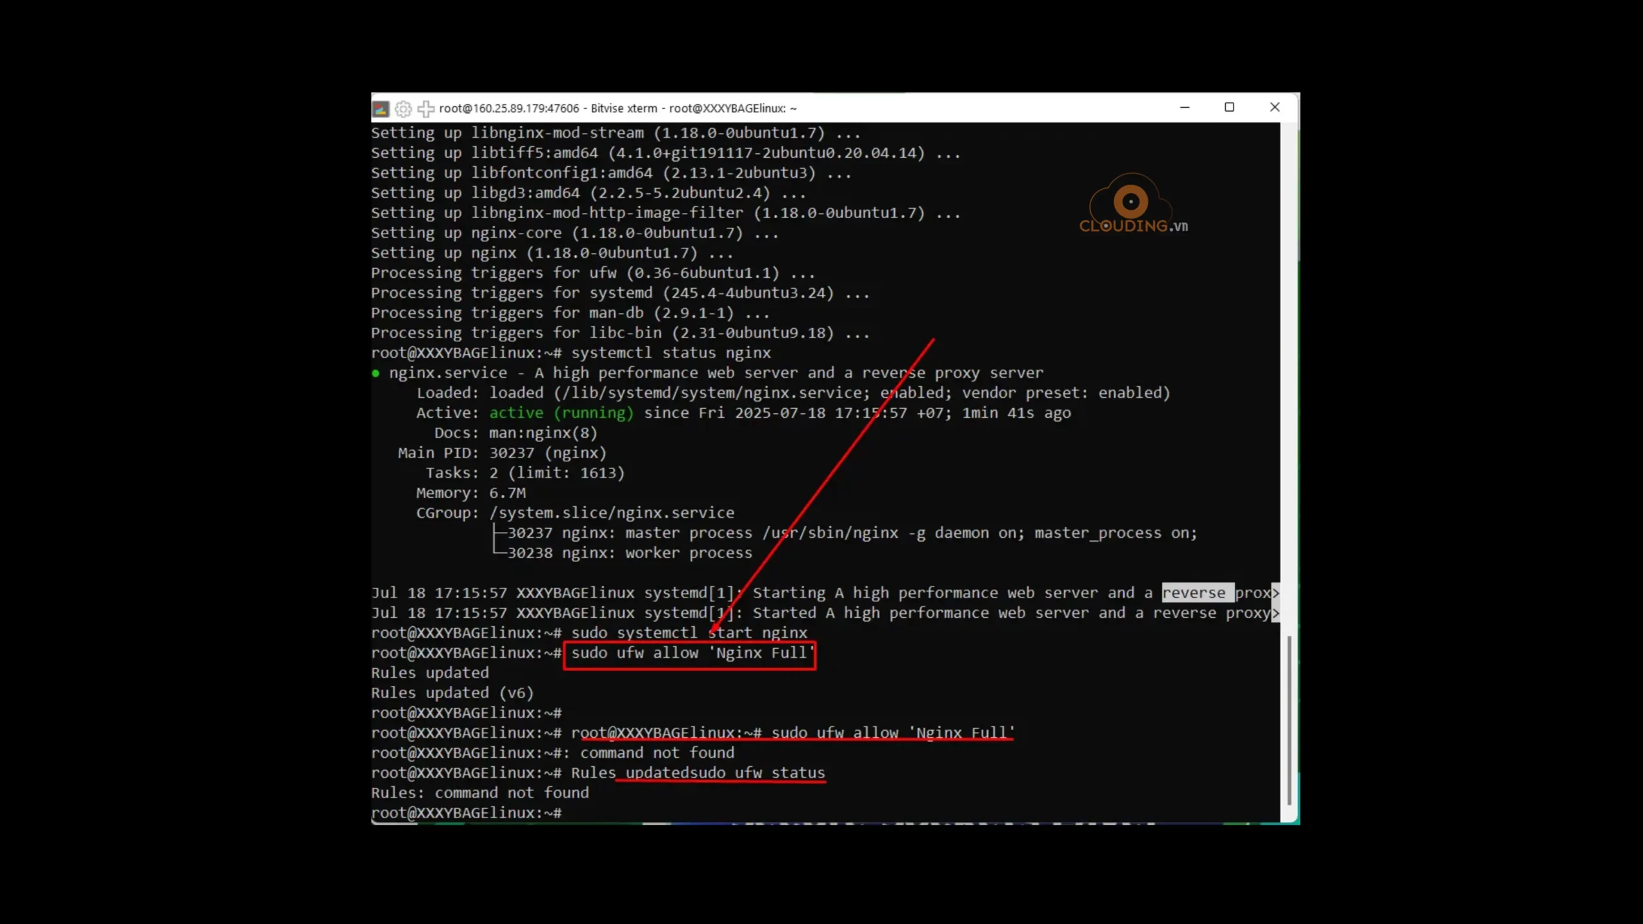Open the terminal settings gear icon
Screen dimensions: 1643x924
[403, 108]
